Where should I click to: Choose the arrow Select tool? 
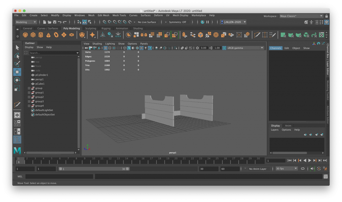point(17,47)
